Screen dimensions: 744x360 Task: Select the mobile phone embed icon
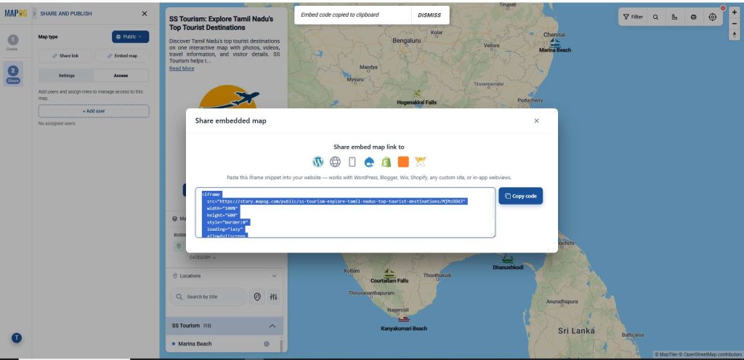coord(352,162)
